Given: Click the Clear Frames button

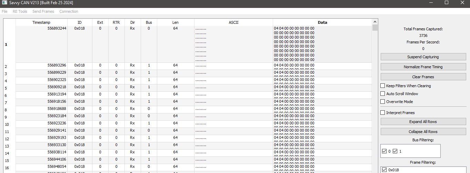Looking at the screenshot, I should point(423,77).
